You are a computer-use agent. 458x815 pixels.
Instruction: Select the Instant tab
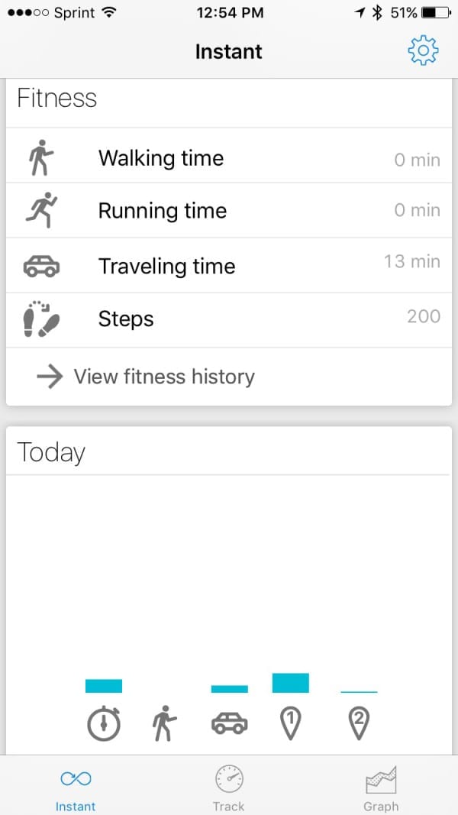coord(76,788)
